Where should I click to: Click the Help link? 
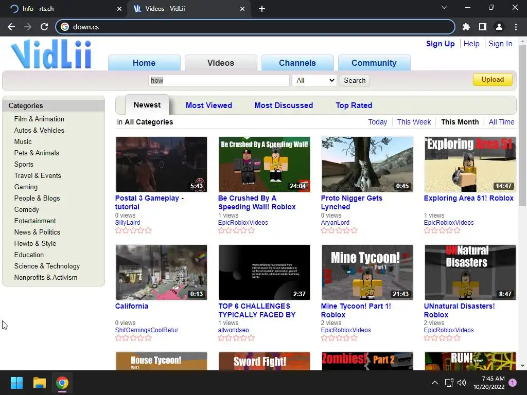471,44
